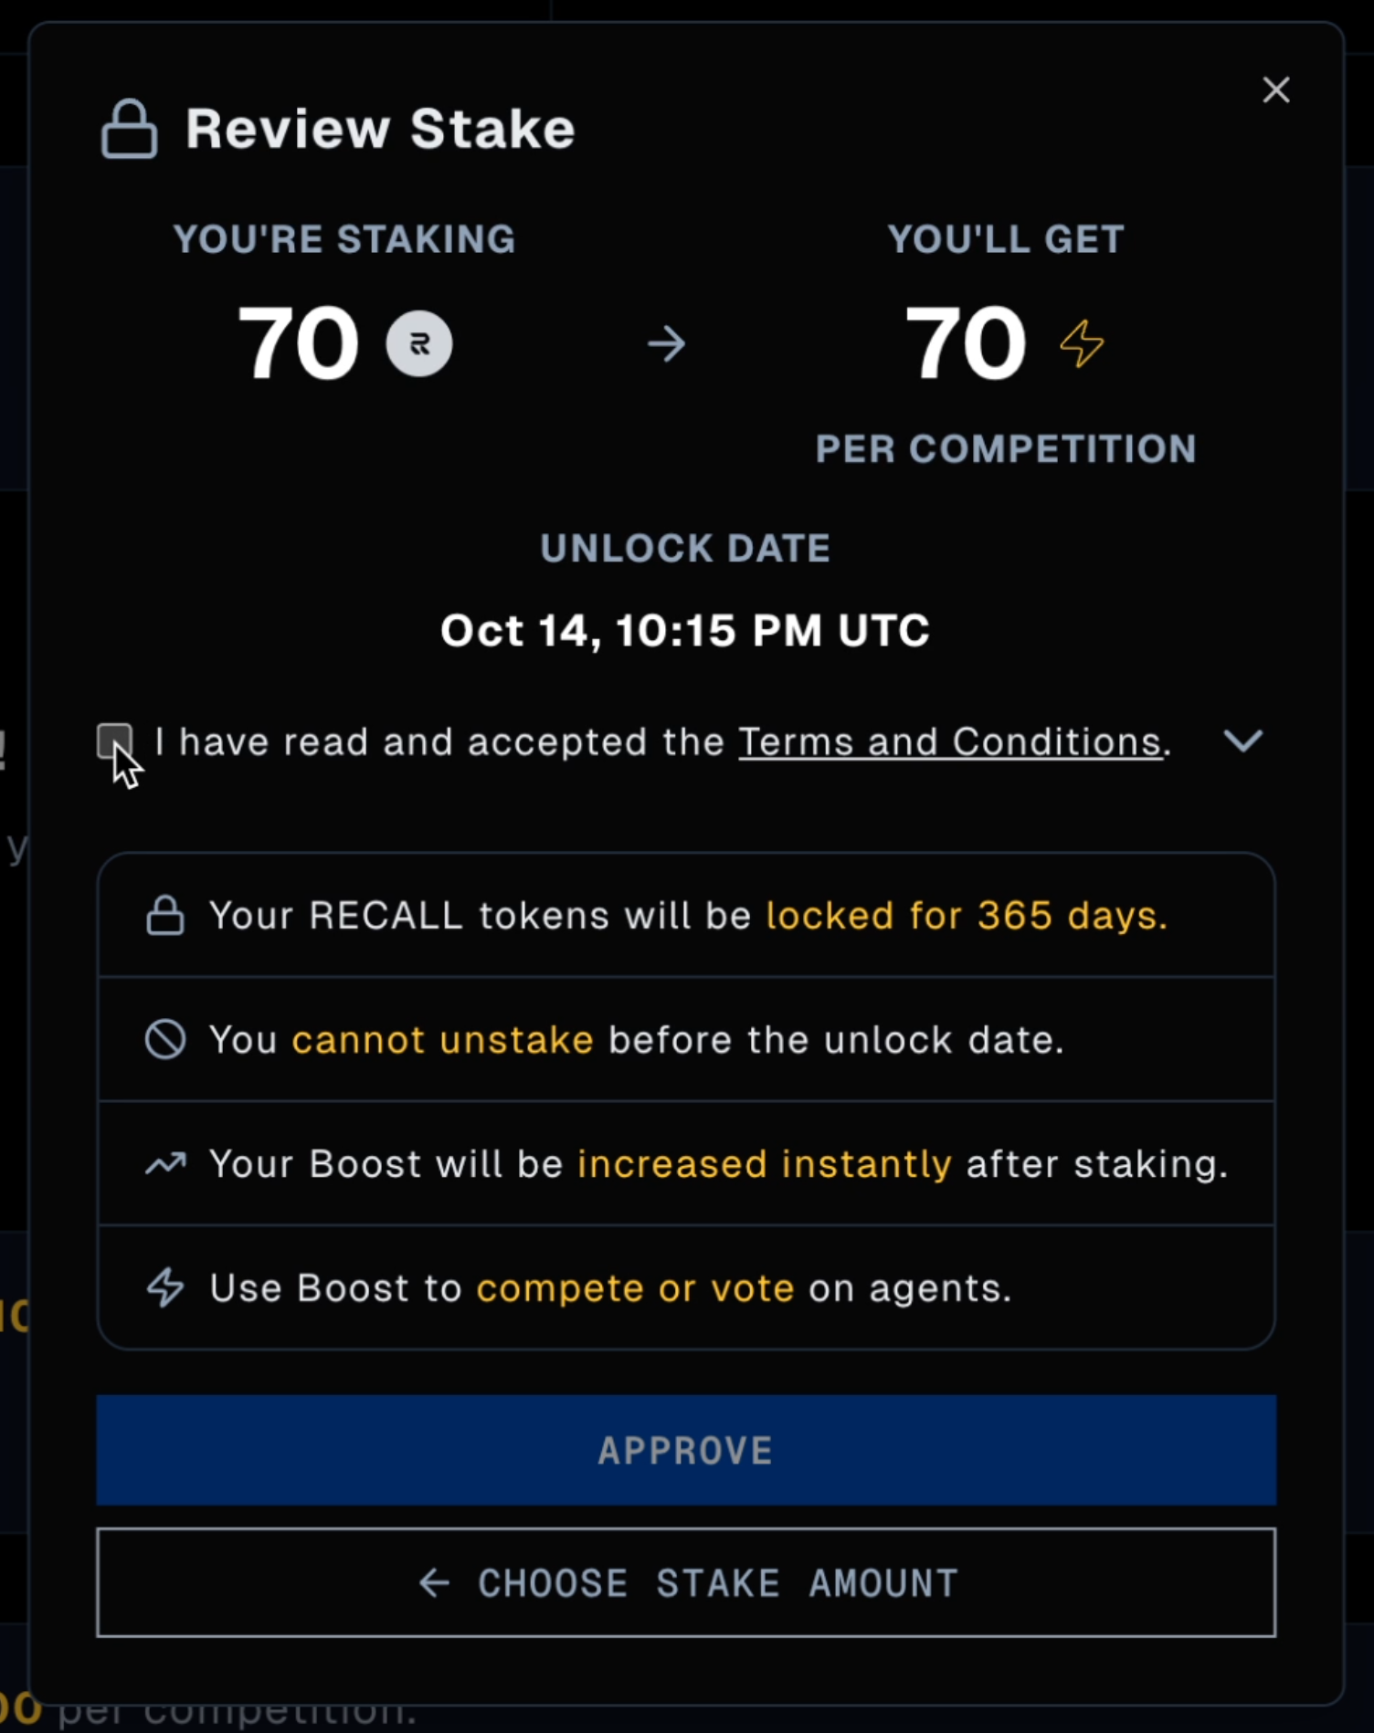Click the Review Stake heading

pyautogui.click(x=380, y=129)
